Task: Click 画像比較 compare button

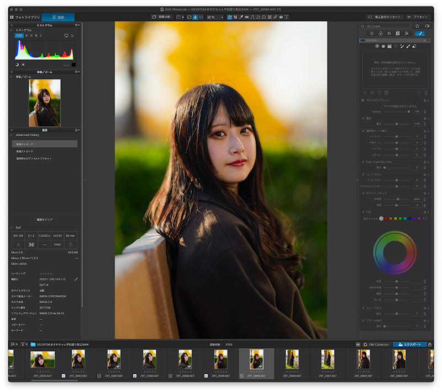Action: [161, 17]
